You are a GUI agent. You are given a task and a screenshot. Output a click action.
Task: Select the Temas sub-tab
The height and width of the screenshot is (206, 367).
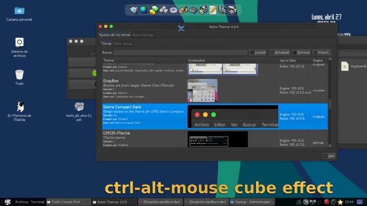tap(106, 43)
